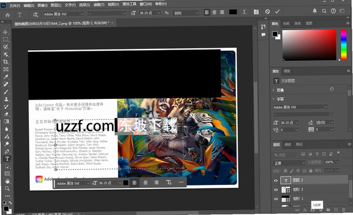The image size is (353, 215).
Task: Select the Spot Healing Brush tool
Action: pyautogui.click(x=6, y=84)
